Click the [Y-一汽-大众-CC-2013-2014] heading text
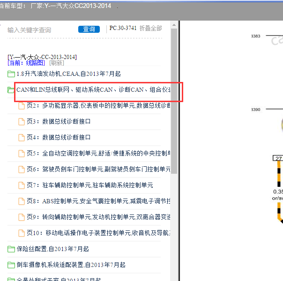 point(42,57)
